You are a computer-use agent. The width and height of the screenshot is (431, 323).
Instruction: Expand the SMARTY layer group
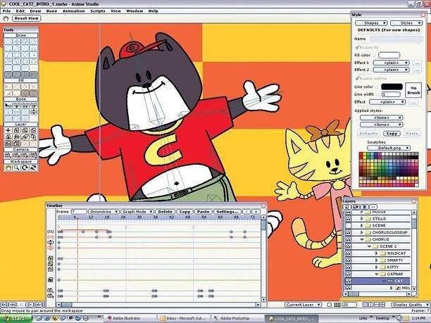(x=377, y=260)
